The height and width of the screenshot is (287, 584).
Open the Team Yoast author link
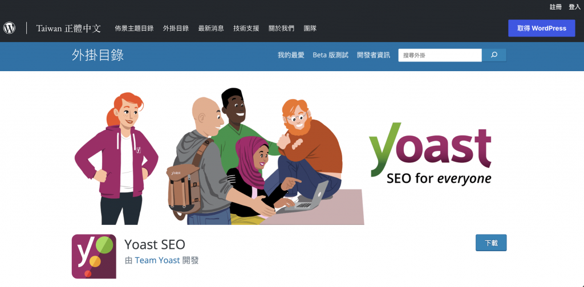157,260
